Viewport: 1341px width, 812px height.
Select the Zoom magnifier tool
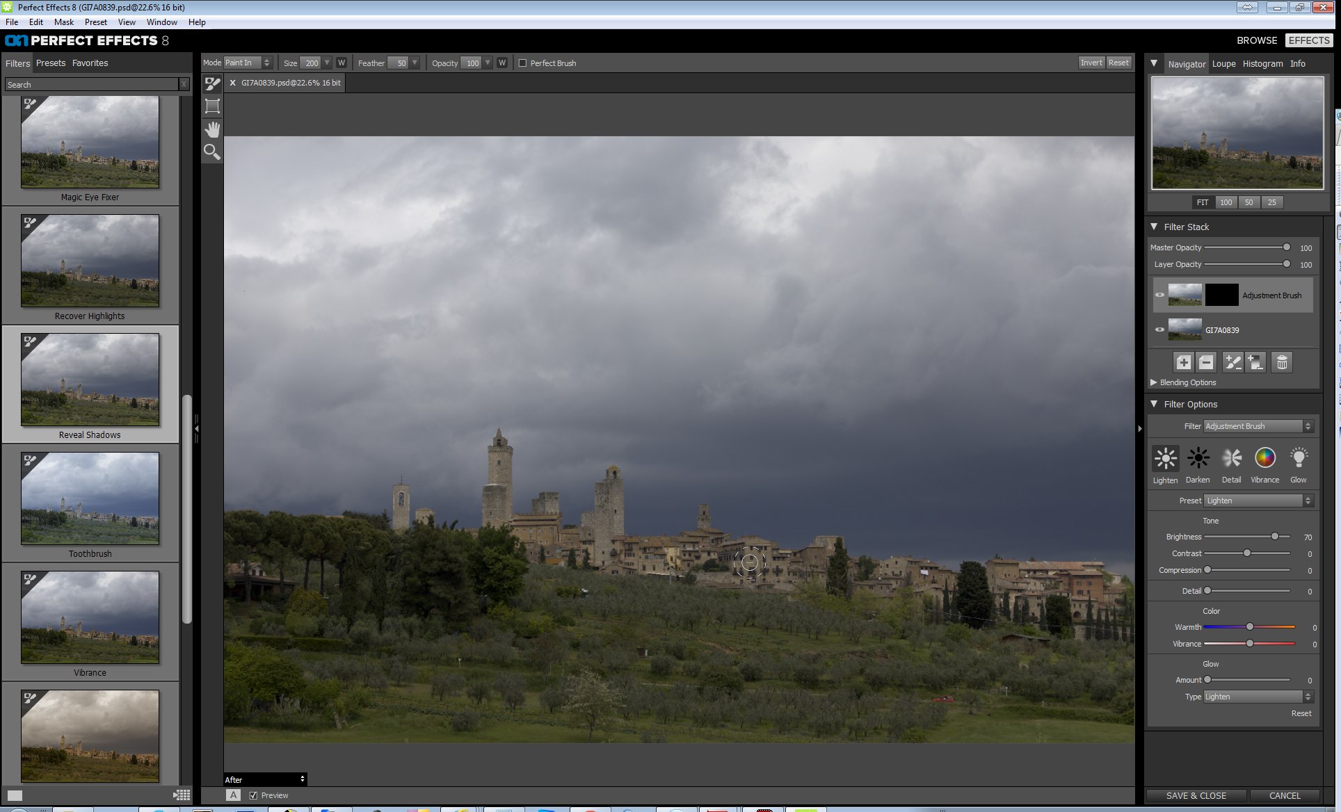(212, 152)
